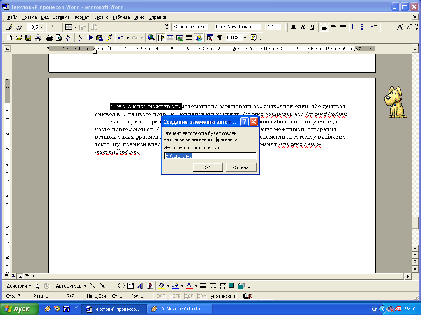This screenshot has width=421, height=315.
Task: Insert a Text Box from the drawing toolbar
Action: point(131,286)
